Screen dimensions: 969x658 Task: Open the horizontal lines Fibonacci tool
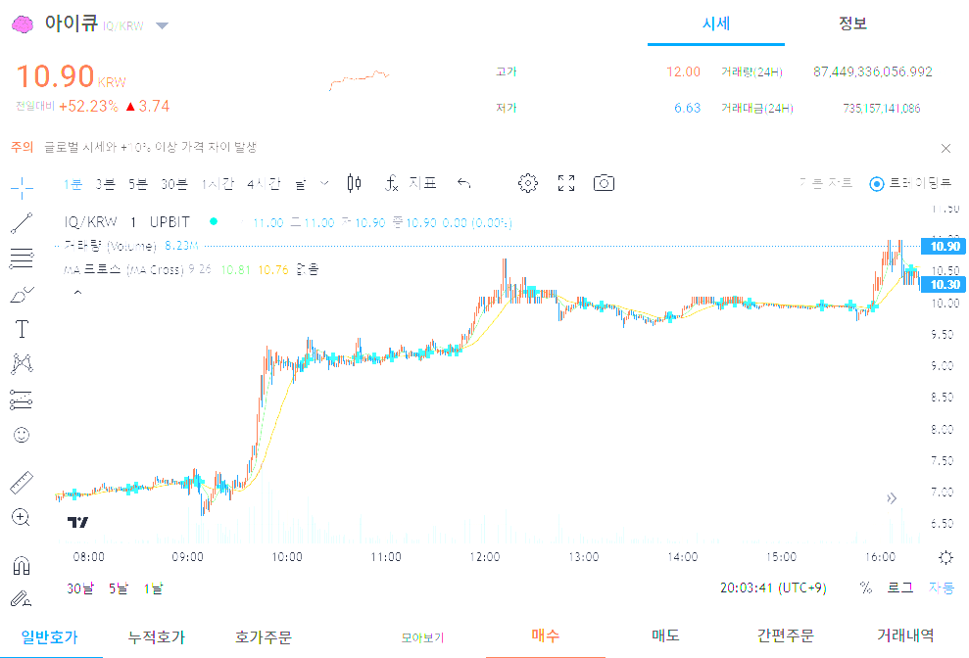pyautogui.click(x=22, y=258)
